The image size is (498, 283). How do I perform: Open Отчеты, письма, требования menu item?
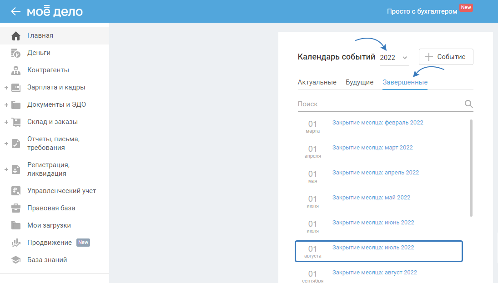click(x=53, y=144)
